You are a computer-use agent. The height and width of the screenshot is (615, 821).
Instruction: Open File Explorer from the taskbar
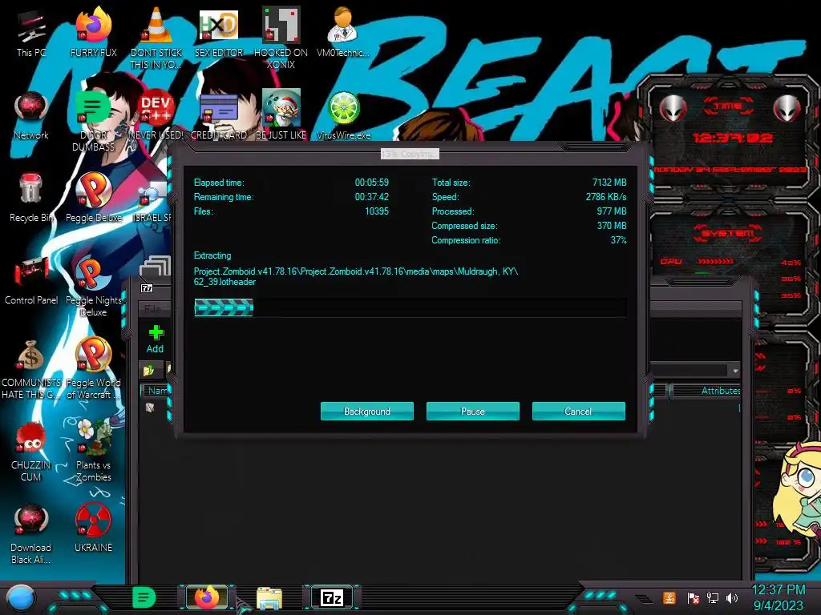[x=269, y=598]
